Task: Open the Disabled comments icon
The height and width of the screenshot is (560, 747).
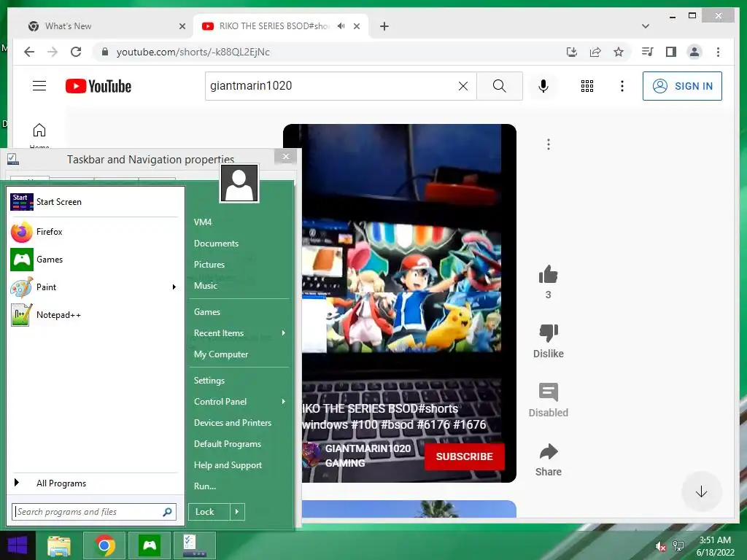Action: (x=549, y=392)
